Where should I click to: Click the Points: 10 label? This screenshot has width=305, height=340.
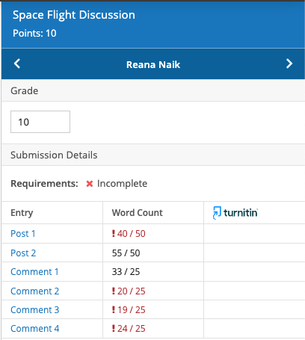tap(34, 33)
